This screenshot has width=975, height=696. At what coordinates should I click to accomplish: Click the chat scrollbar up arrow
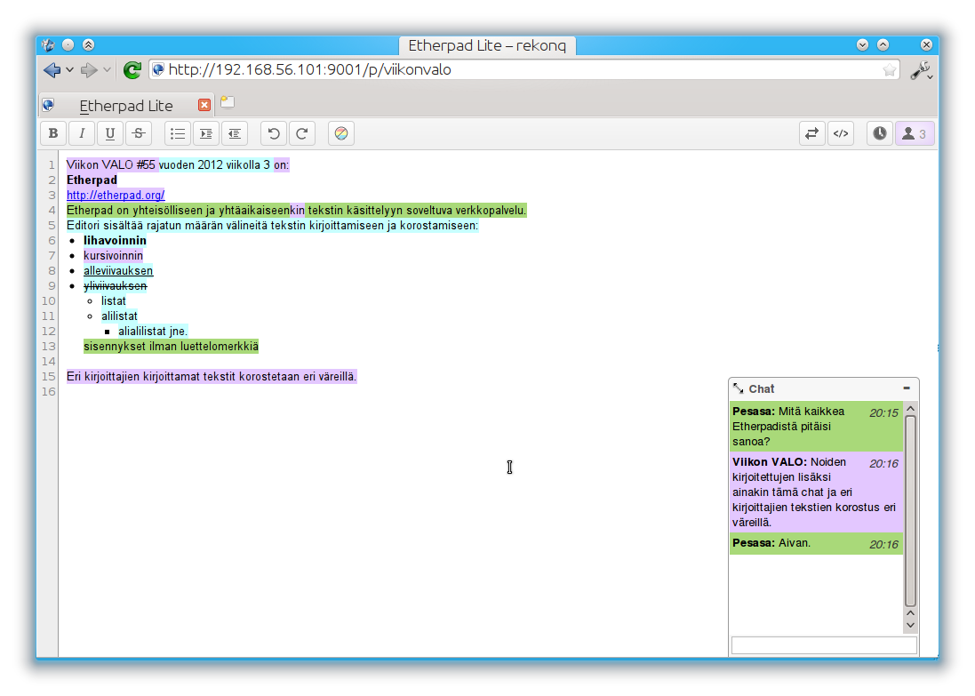click(910, 409)
